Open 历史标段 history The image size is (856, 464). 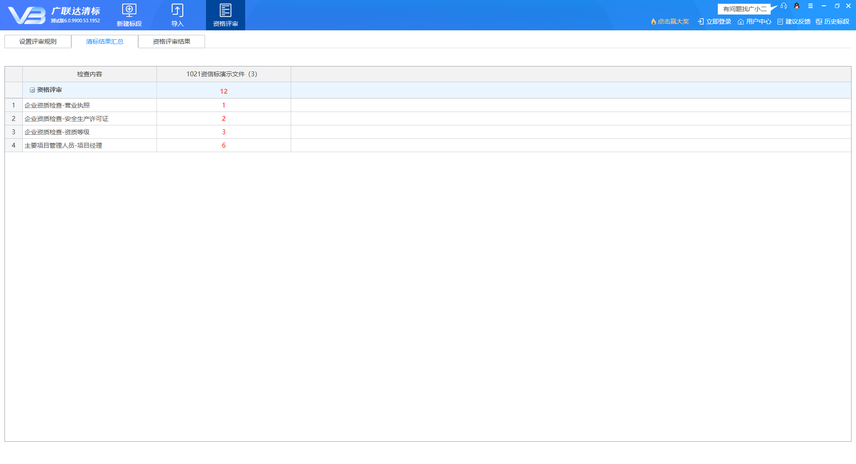click(833, 21)
